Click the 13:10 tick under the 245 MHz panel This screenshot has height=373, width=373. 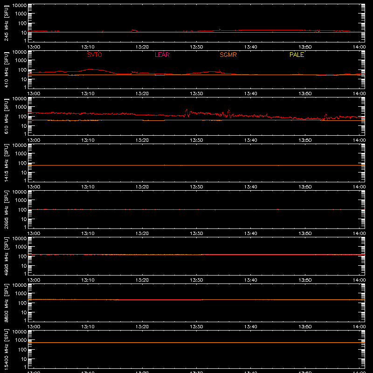click(88, 47)
